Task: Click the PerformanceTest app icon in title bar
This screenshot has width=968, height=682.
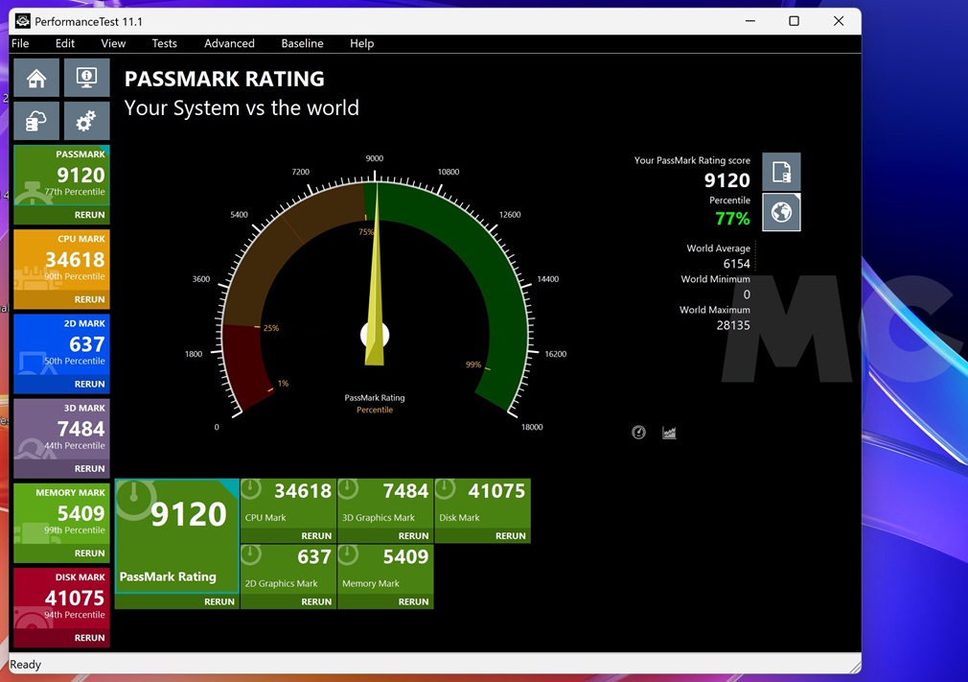Action: coord(23,21)
